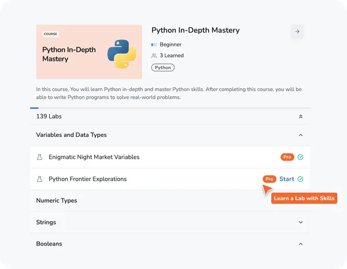Toggle completion check for Enigmatic Night Market Variables
Screen dimensions: 347x269
coord(300,157)
